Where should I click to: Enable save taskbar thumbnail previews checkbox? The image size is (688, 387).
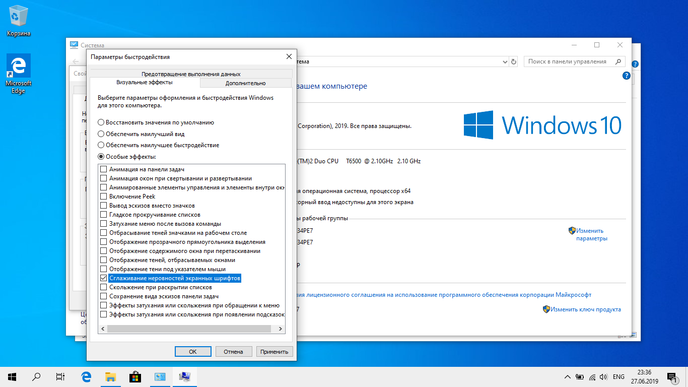pos(104,296)
